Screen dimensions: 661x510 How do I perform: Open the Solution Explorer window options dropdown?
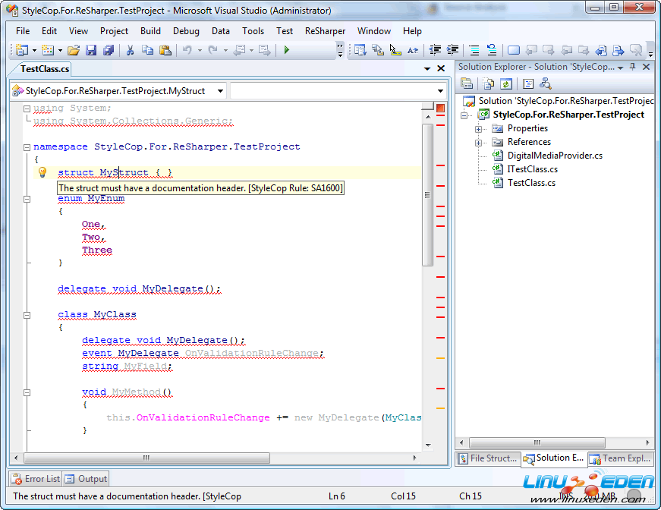(621, 68)
